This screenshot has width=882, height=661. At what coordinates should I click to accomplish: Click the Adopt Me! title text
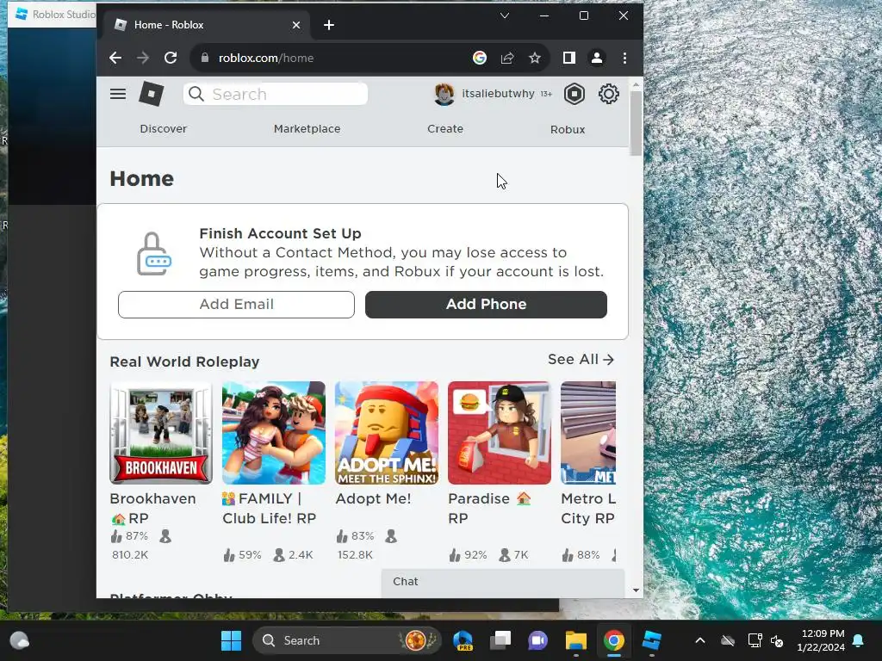pyautogui.click(x=373, y=498)
